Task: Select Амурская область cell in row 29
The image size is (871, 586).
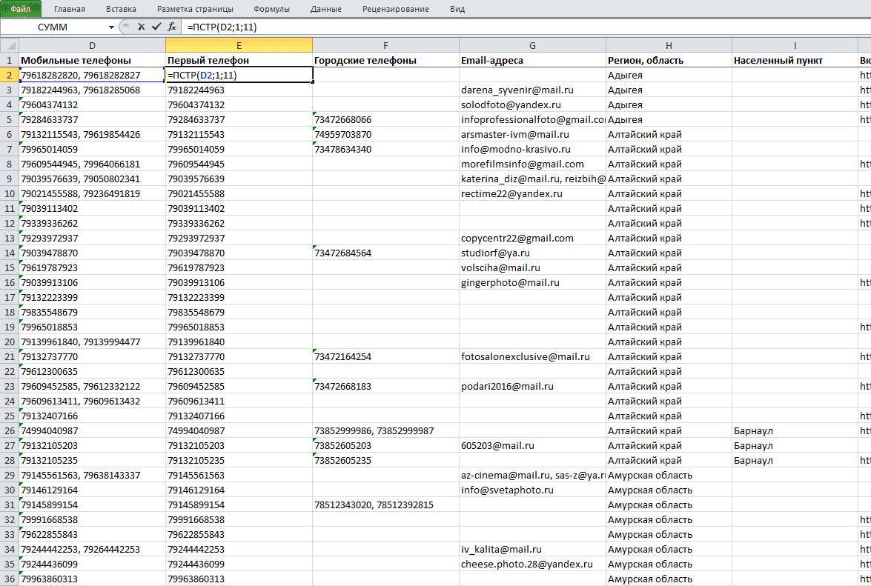Action: 669,475
